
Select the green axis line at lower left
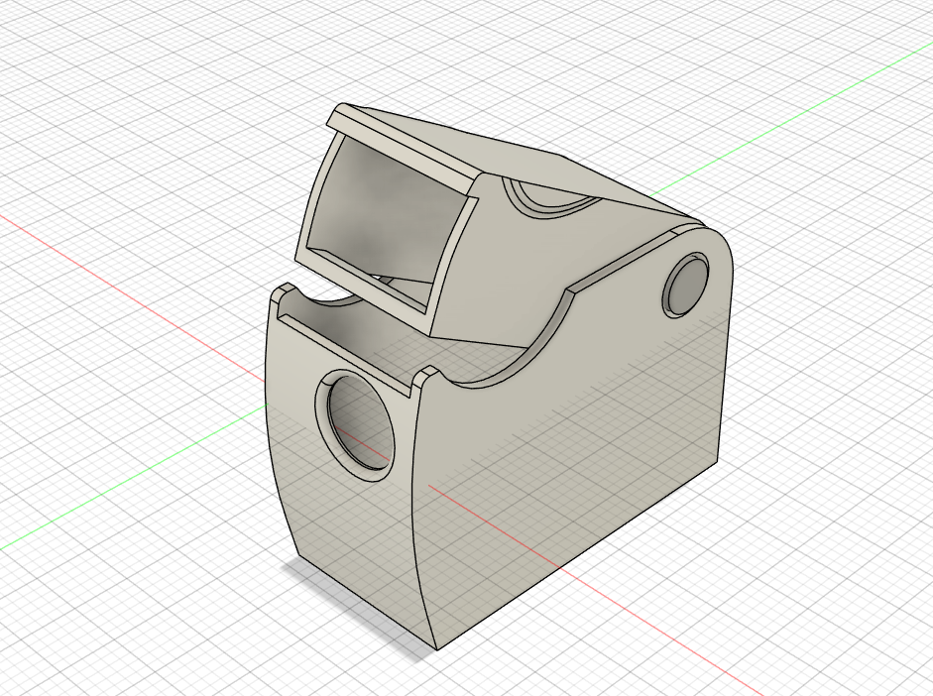(131, 477)
